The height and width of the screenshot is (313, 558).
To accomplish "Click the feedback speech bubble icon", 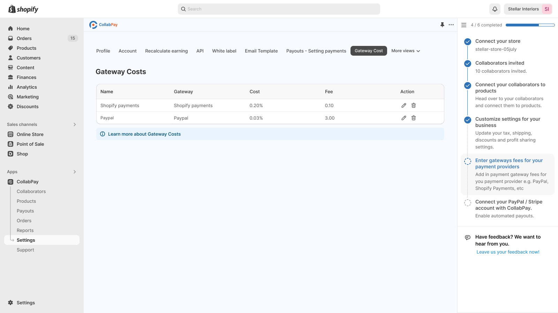I will point(468,238).
